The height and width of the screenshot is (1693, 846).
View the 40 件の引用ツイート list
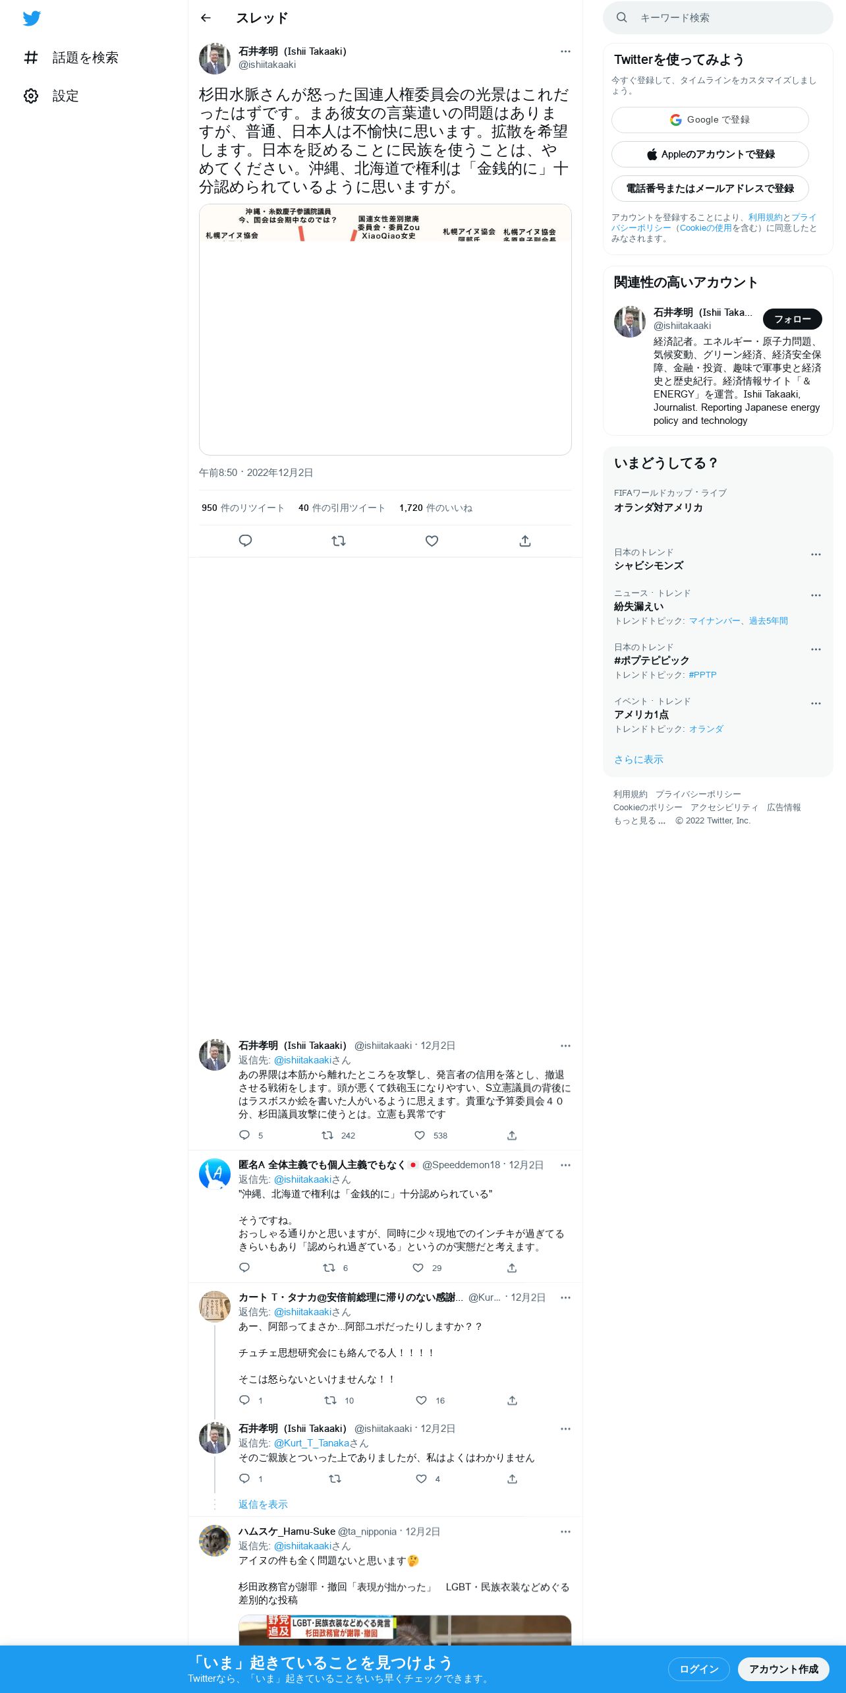(341, 508)
